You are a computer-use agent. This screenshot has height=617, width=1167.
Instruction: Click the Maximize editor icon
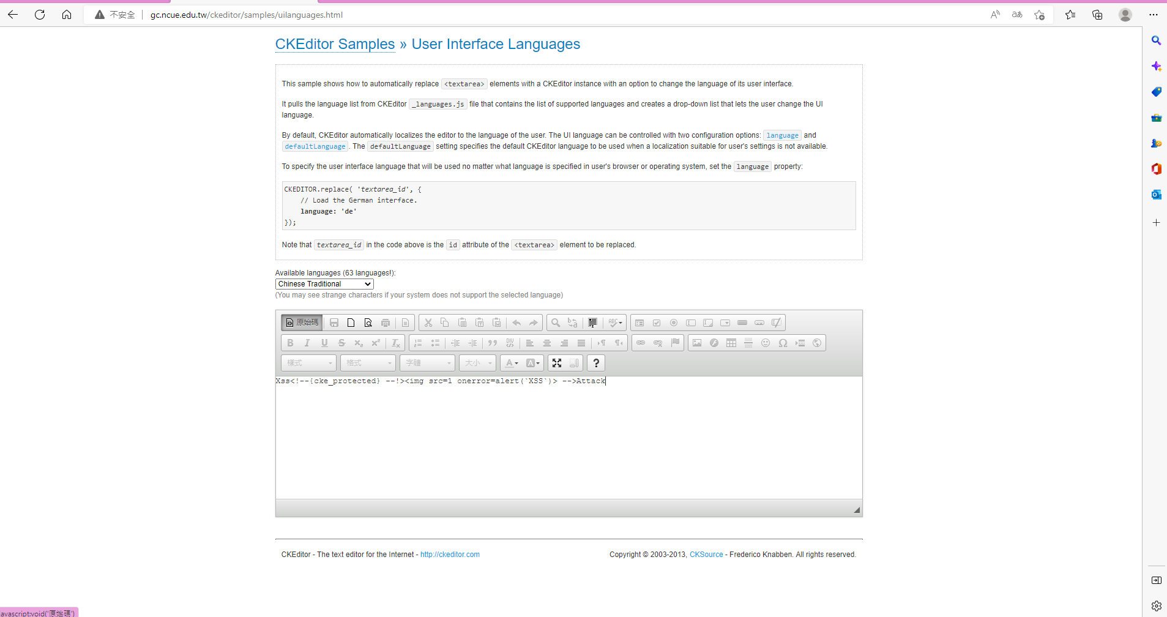pos(557,363)
